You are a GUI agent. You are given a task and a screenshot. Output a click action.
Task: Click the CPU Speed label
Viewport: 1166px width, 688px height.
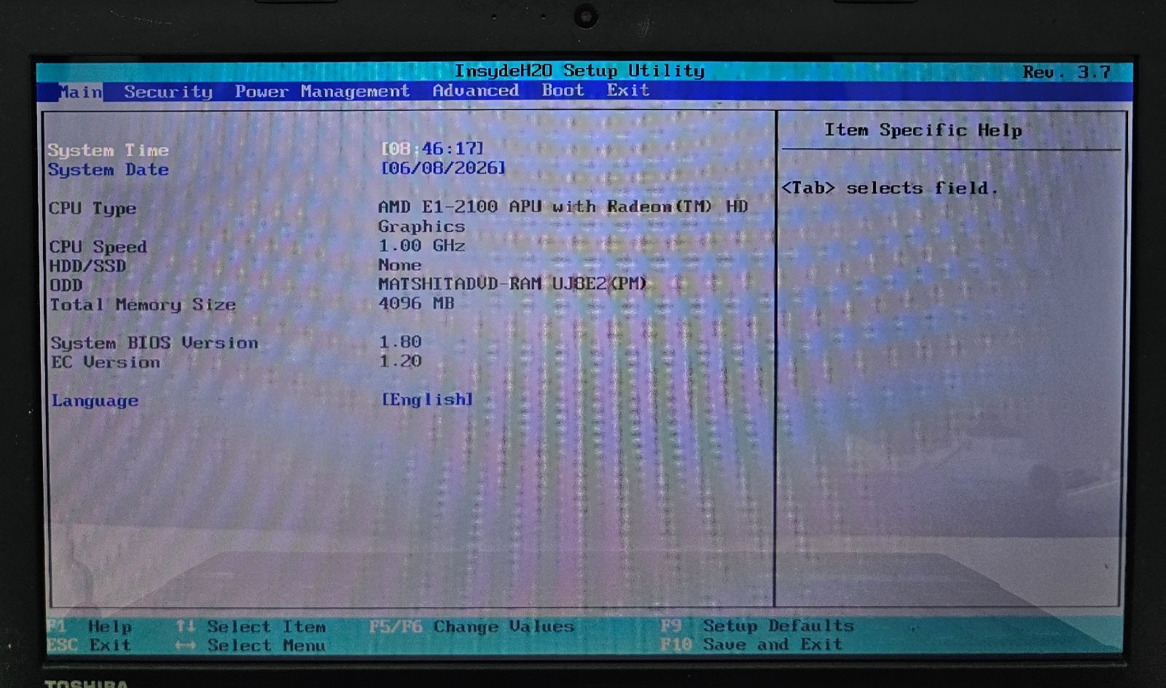click(x=98, y=247)
